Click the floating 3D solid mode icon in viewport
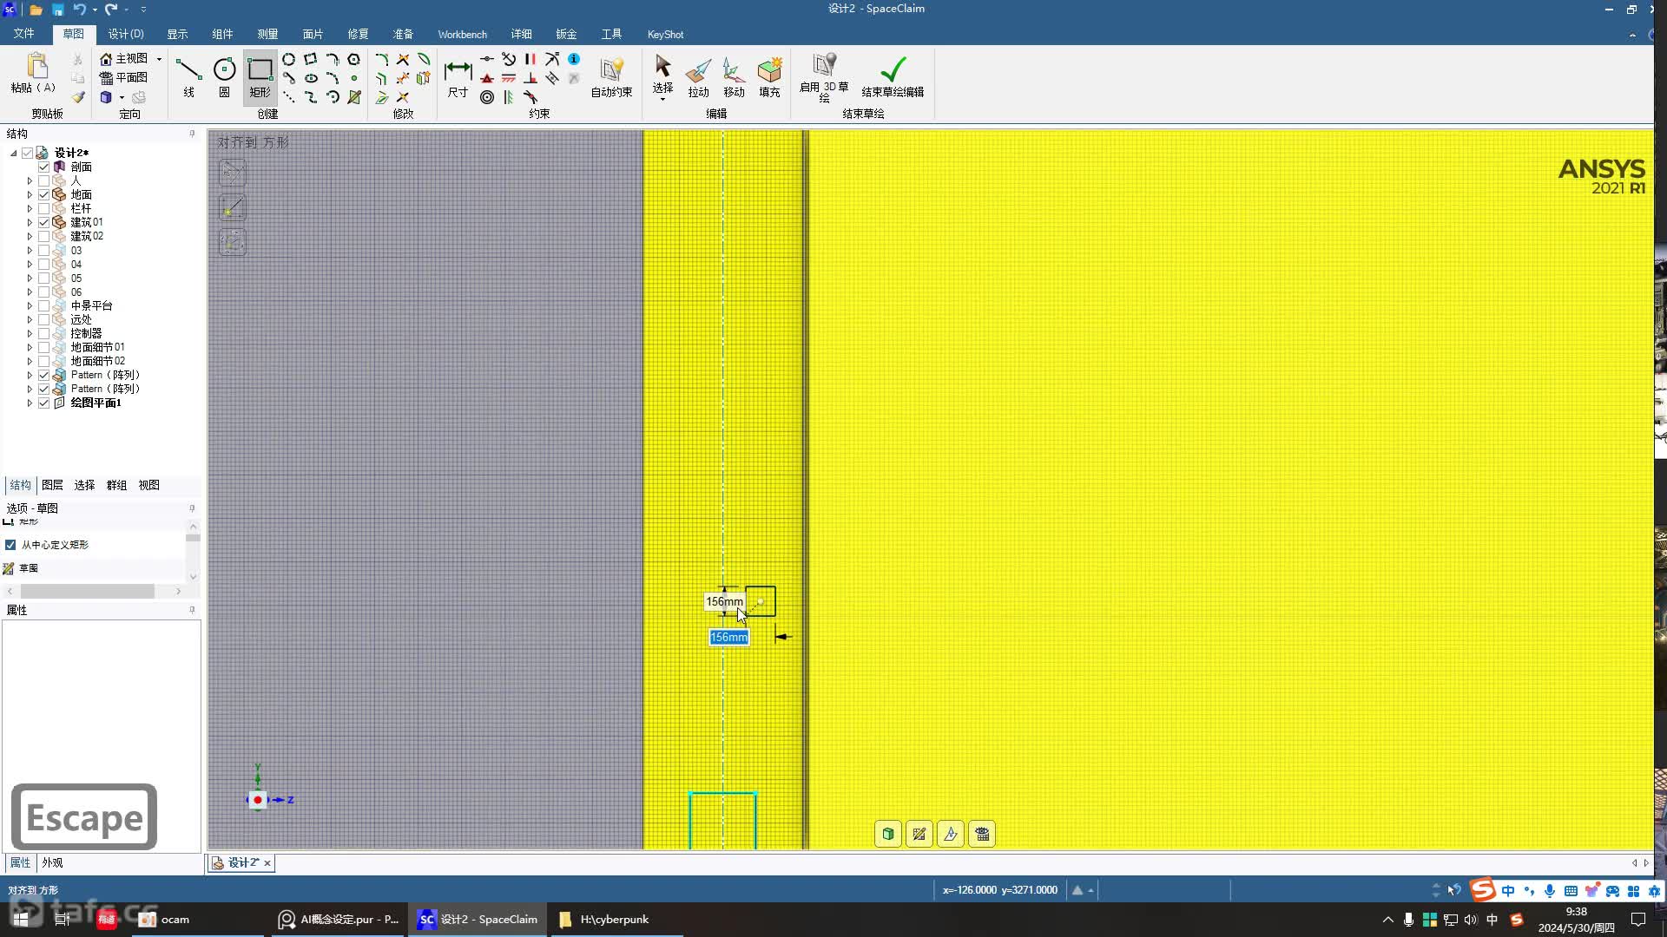This screenshot has width=1667, height=937. click(888, 834)
